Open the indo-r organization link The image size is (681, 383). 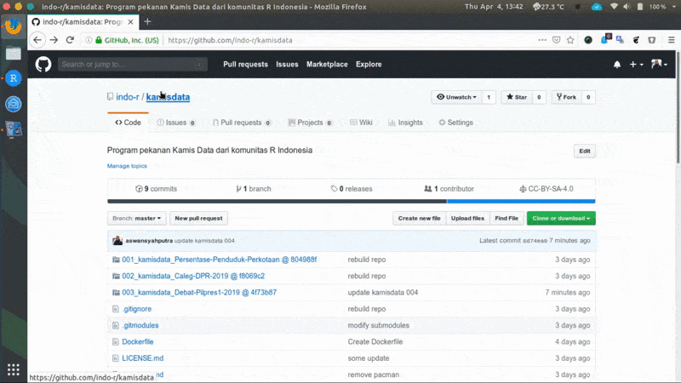(127, 97)
